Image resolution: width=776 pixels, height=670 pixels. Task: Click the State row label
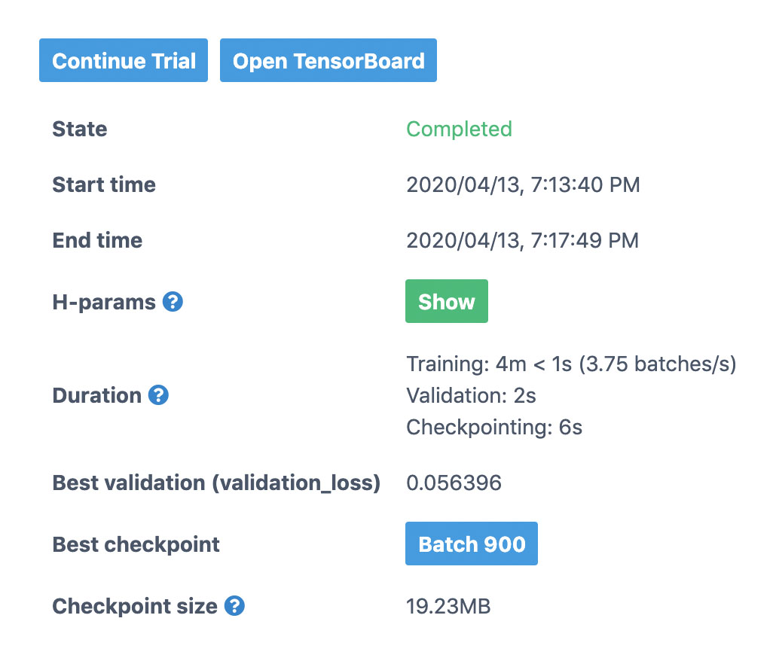[80, 129]
